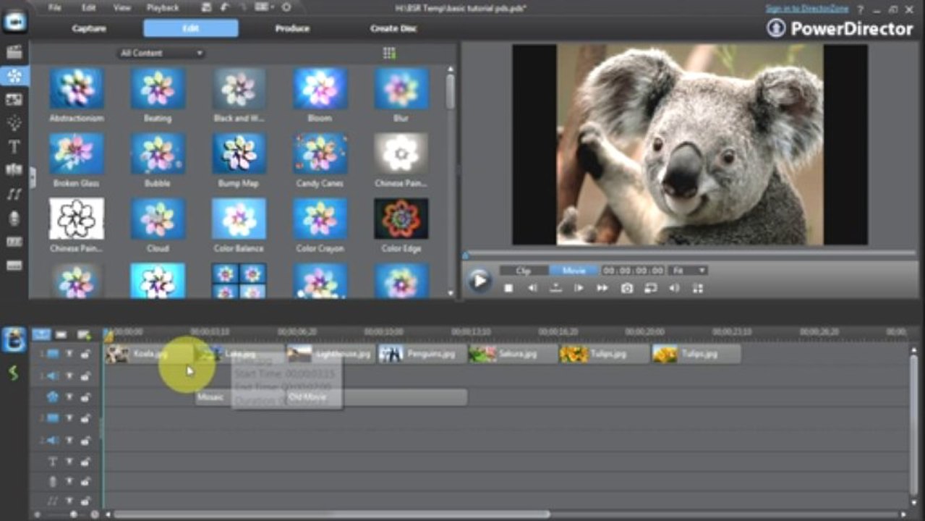Stop playback with the square button

pos(508,288)
